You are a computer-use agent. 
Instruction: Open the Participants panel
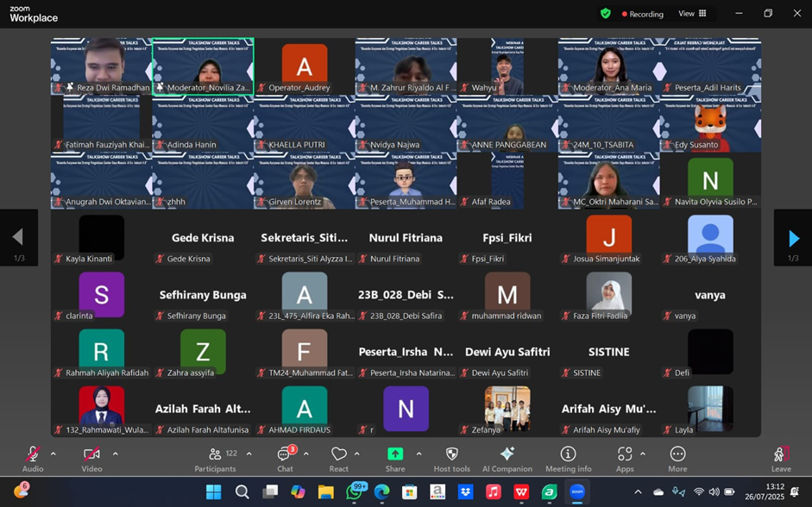tap(215, 457)
